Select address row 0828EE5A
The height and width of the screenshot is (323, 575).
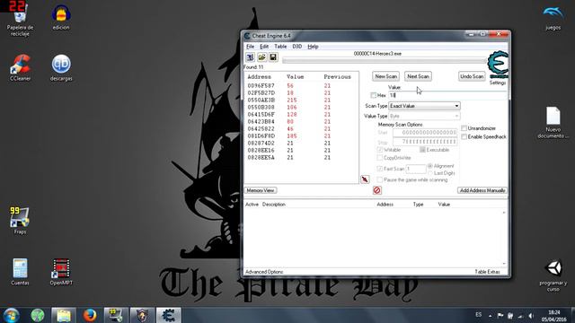(301, 158)
